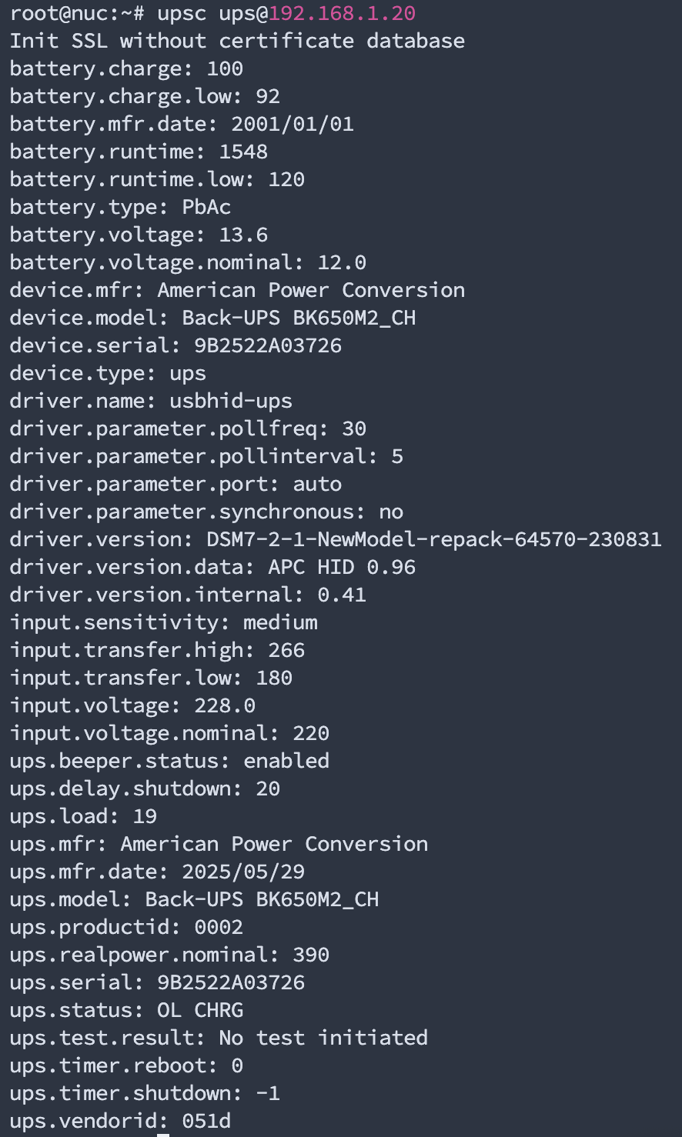This screenshot has width=682, height=1137.
Task: Click the input.sensitivity medium value
Action: pyautogui.click(x=280, y=622)
